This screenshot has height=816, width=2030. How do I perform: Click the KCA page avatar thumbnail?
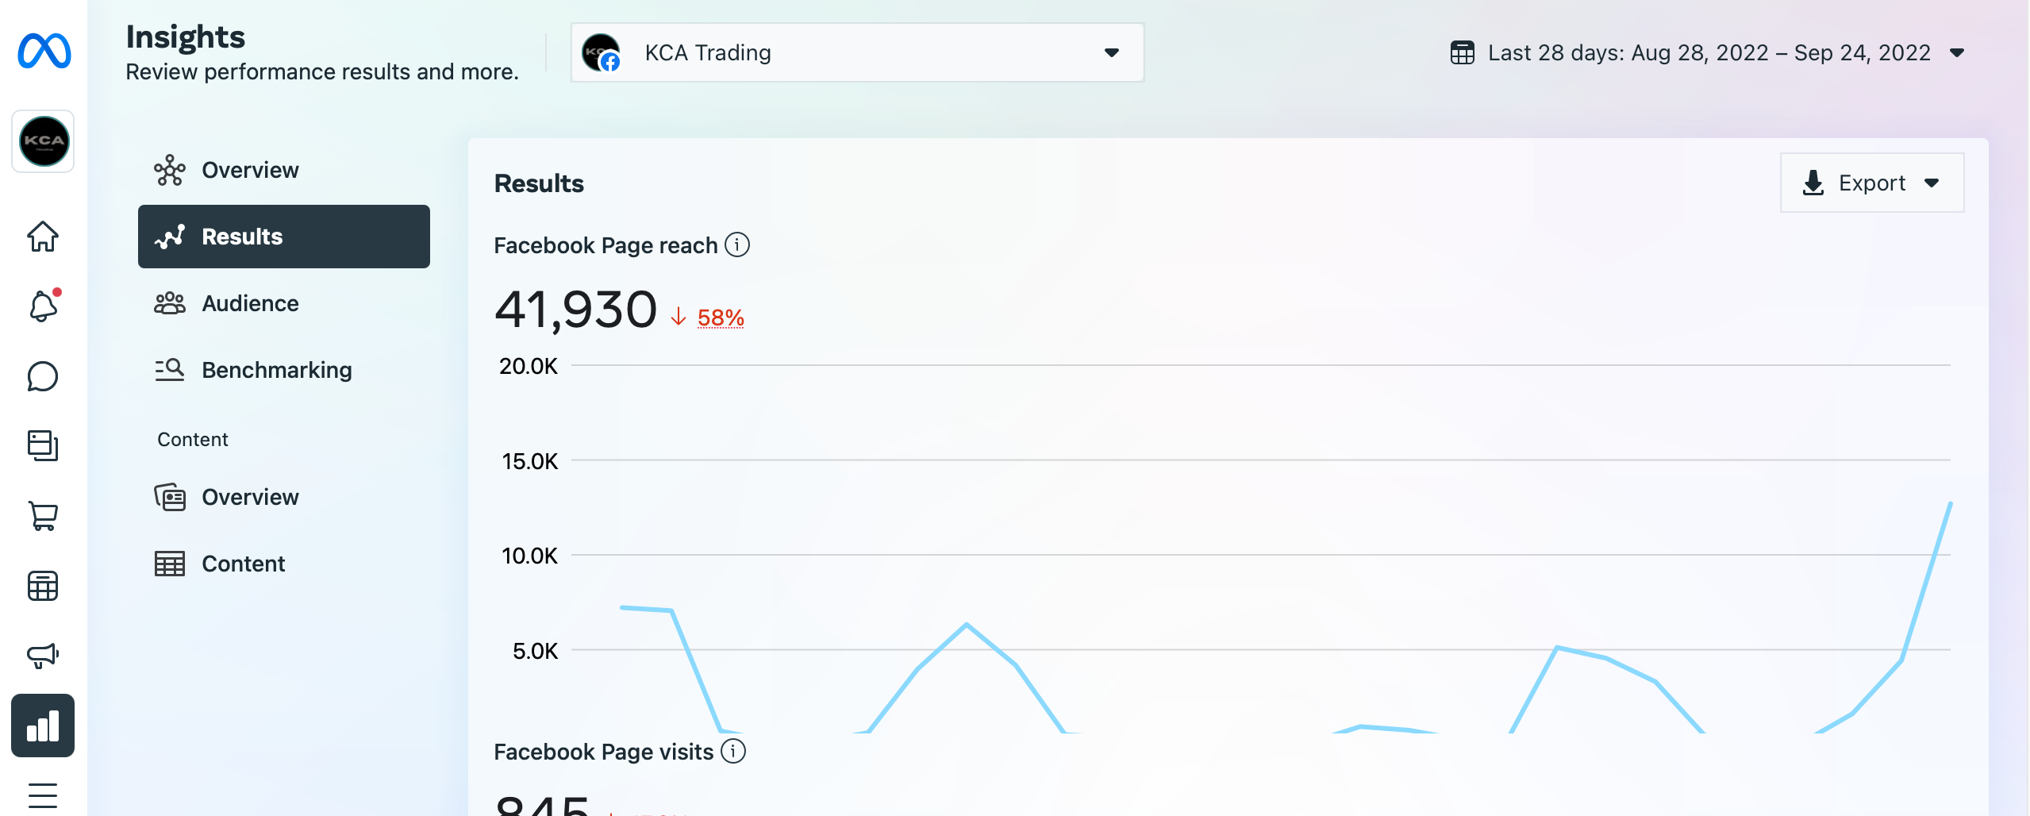click(x=44, y=141)
